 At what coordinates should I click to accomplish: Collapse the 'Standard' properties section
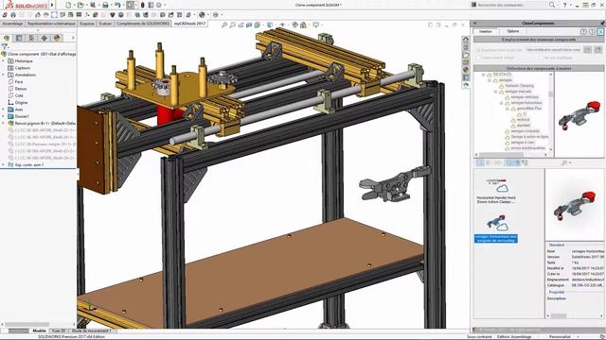(557, 245)
